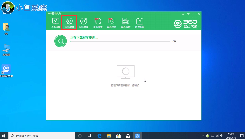Image resolution: width=245 pixels, height=139 pixels.
Task: Select the 此电脑 desktop icon
Action: [6, 50]
